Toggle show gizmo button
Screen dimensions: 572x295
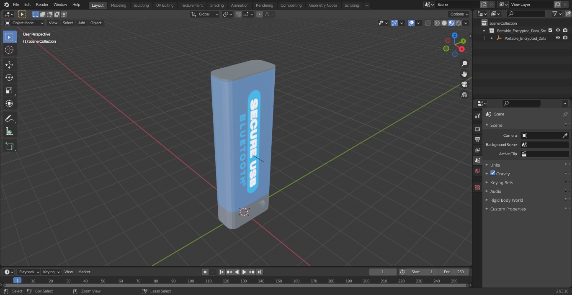pyautogui.click(x=394, y=23)
